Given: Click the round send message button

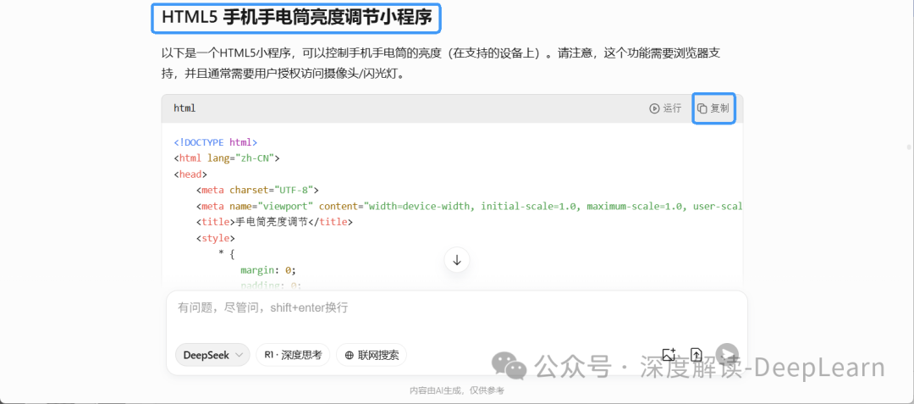Looking at the screenshot, I should tap(727, 354).
